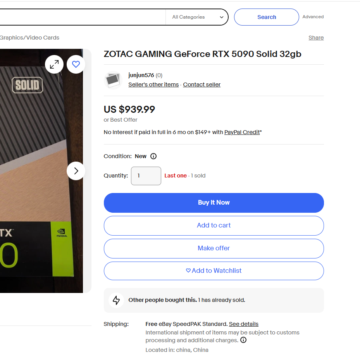Open the PayPal Credit link

(x=242, y=132)
